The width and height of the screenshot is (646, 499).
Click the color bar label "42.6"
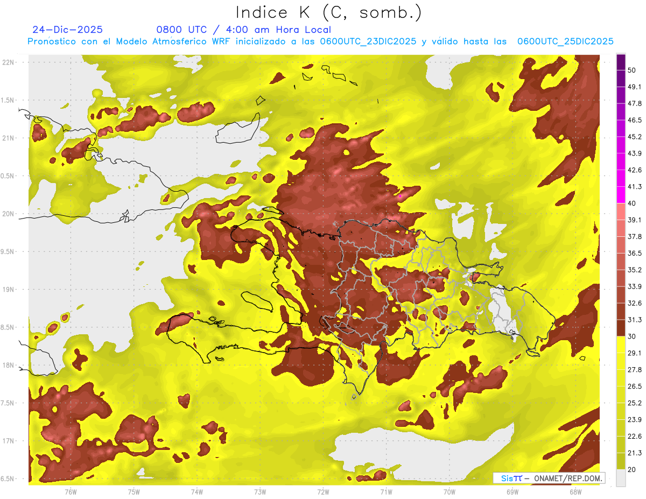click(x=635, y=170)
